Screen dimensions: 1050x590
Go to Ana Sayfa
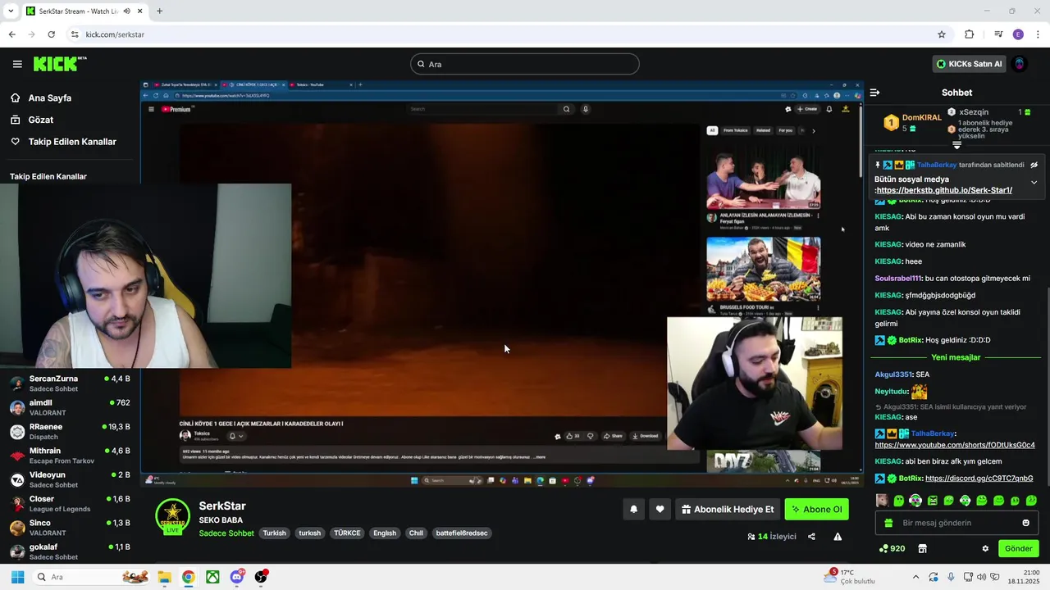(x=49, y=98)
